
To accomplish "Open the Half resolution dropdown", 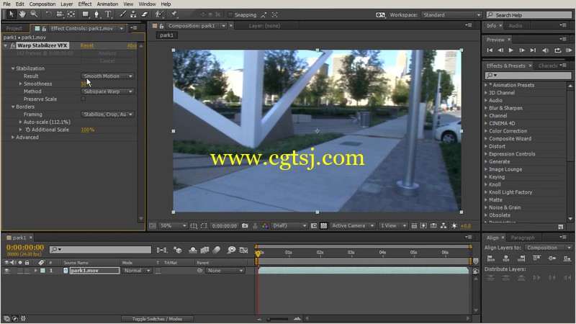I will tap(289, 225).
